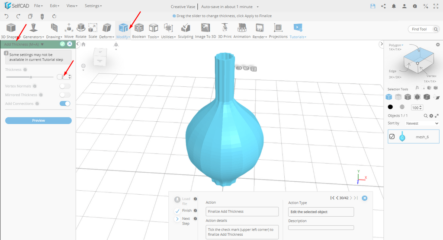Open the Tutorials dropdown
The image size is (443, 240).
[x=298, y=31]
